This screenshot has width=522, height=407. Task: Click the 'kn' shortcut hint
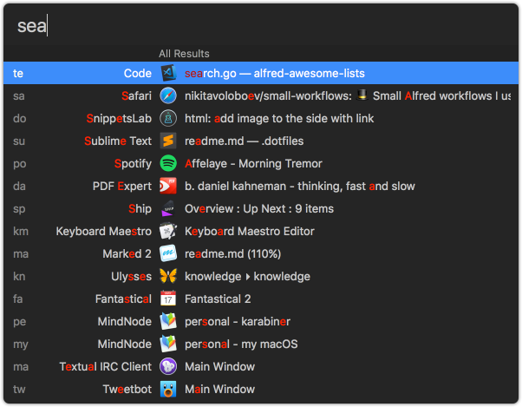[19, 277]
